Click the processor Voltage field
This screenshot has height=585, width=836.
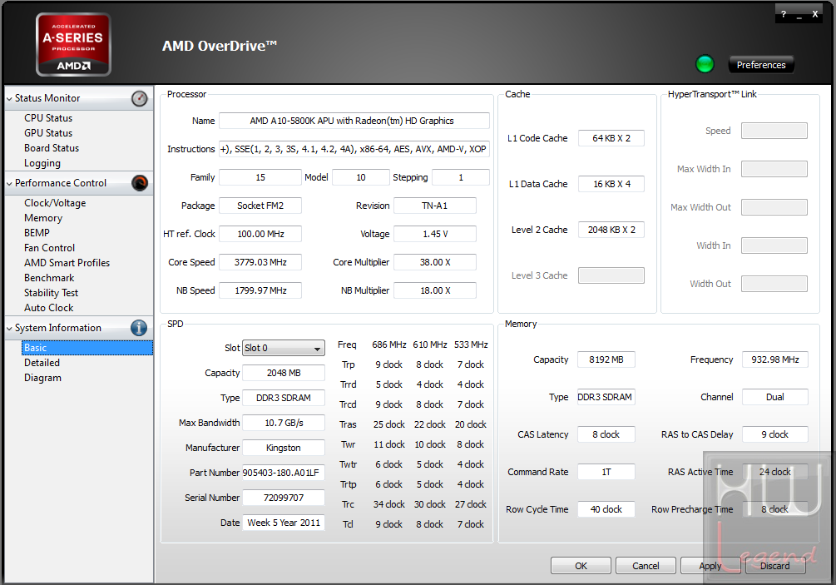435,234
